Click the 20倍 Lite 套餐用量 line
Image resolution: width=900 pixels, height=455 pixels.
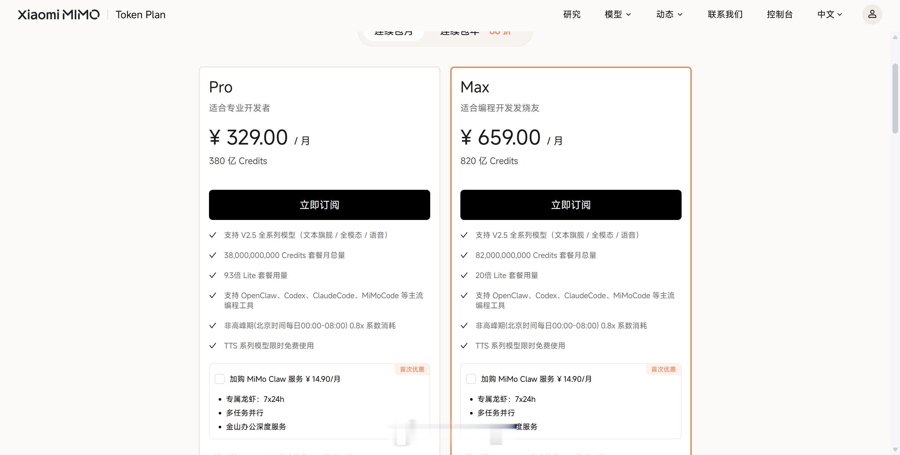[507, 275]
